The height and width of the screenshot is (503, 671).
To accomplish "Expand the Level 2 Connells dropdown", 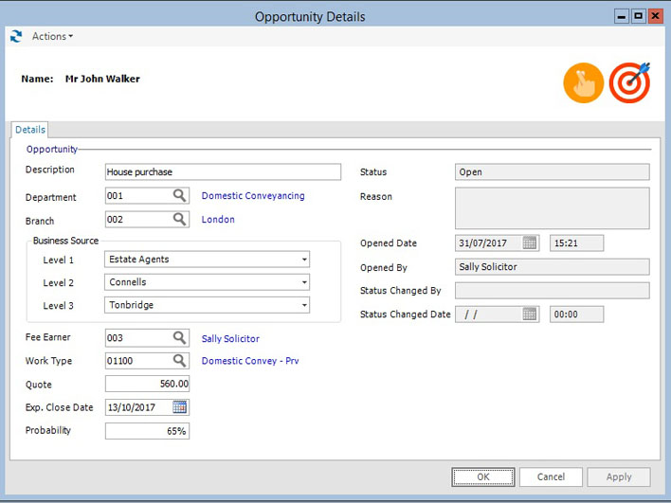I will [x=304, y=282].
